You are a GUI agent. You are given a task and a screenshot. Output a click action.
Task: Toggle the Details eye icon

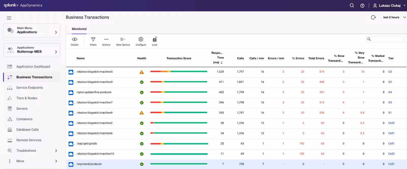(75, 40)
